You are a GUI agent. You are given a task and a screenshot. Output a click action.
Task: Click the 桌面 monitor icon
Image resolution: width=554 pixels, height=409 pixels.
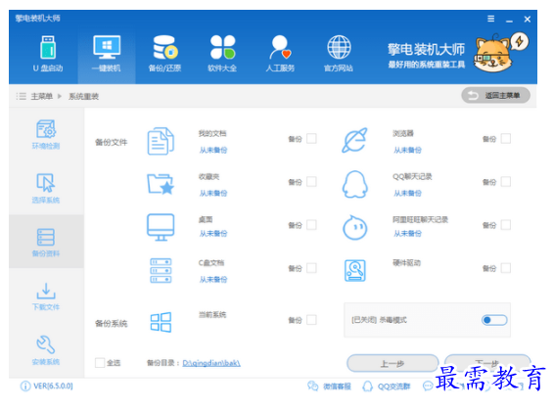(x=161, y=227)
